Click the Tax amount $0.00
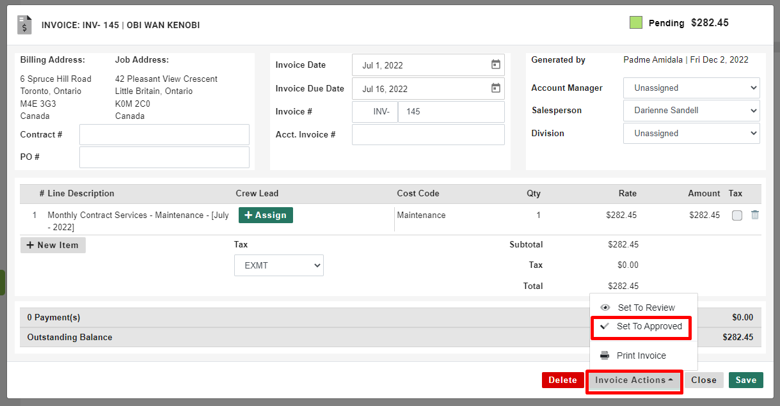Image resolution: width=780 pixels, height=406 pixels. pos(628,265)
